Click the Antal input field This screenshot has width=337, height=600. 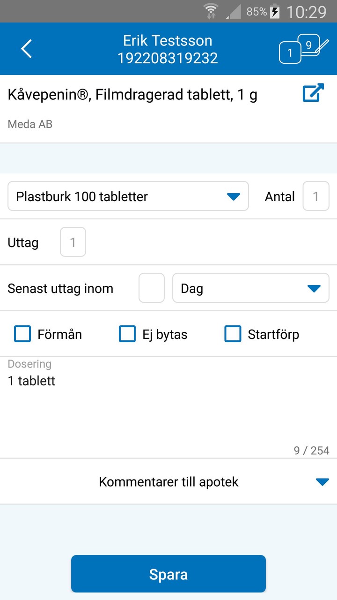pos(316,196)
